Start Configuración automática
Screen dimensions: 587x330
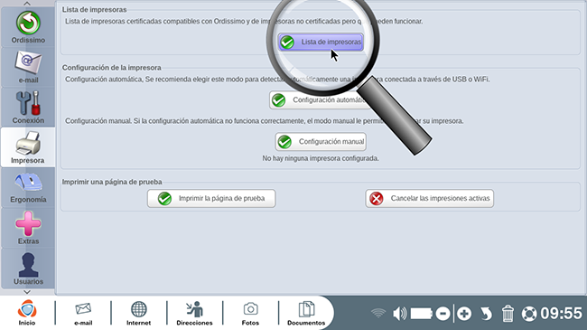[321, 100]
